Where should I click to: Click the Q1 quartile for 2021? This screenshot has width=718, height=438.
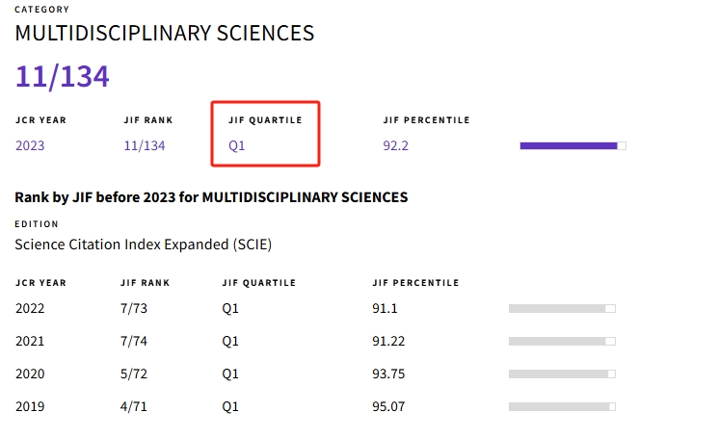tap(230, 341)
